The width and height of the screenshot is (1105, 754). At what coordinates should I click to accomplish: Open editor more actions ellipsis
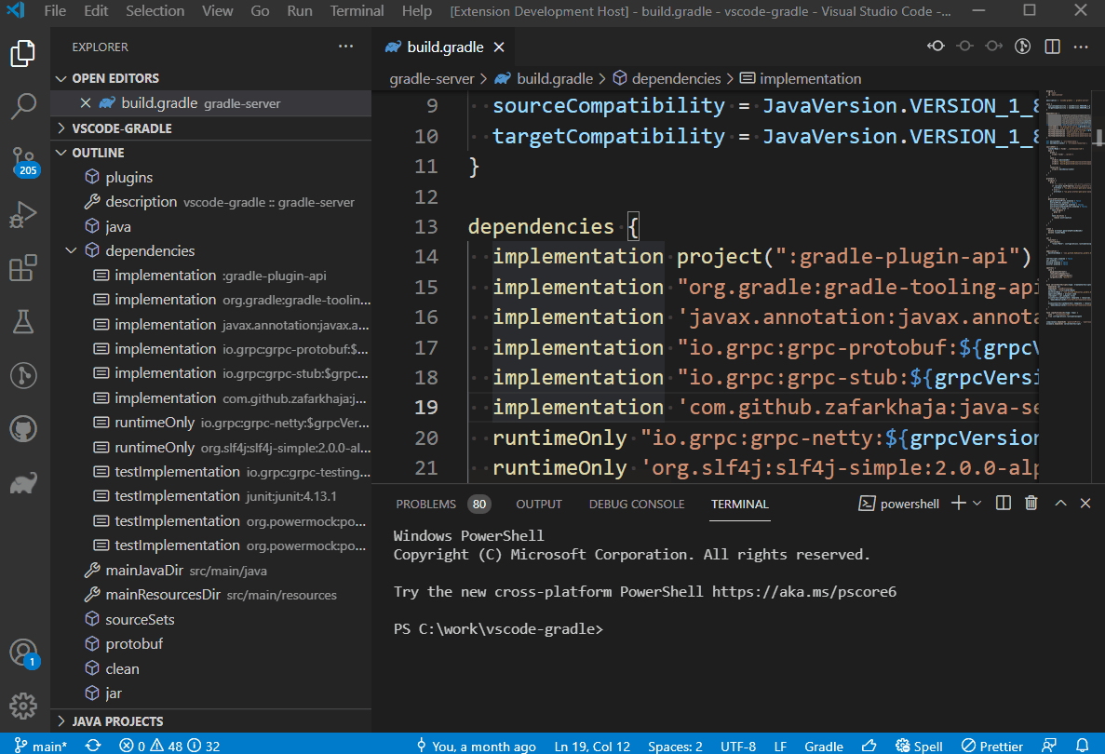[x=1081, y=47]
